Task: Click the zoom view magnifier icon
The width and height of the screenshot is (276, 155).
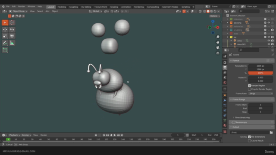Action: click(x=218, y=37)
